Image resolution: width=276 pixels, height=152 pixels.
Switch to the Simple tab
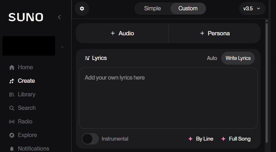152,9
